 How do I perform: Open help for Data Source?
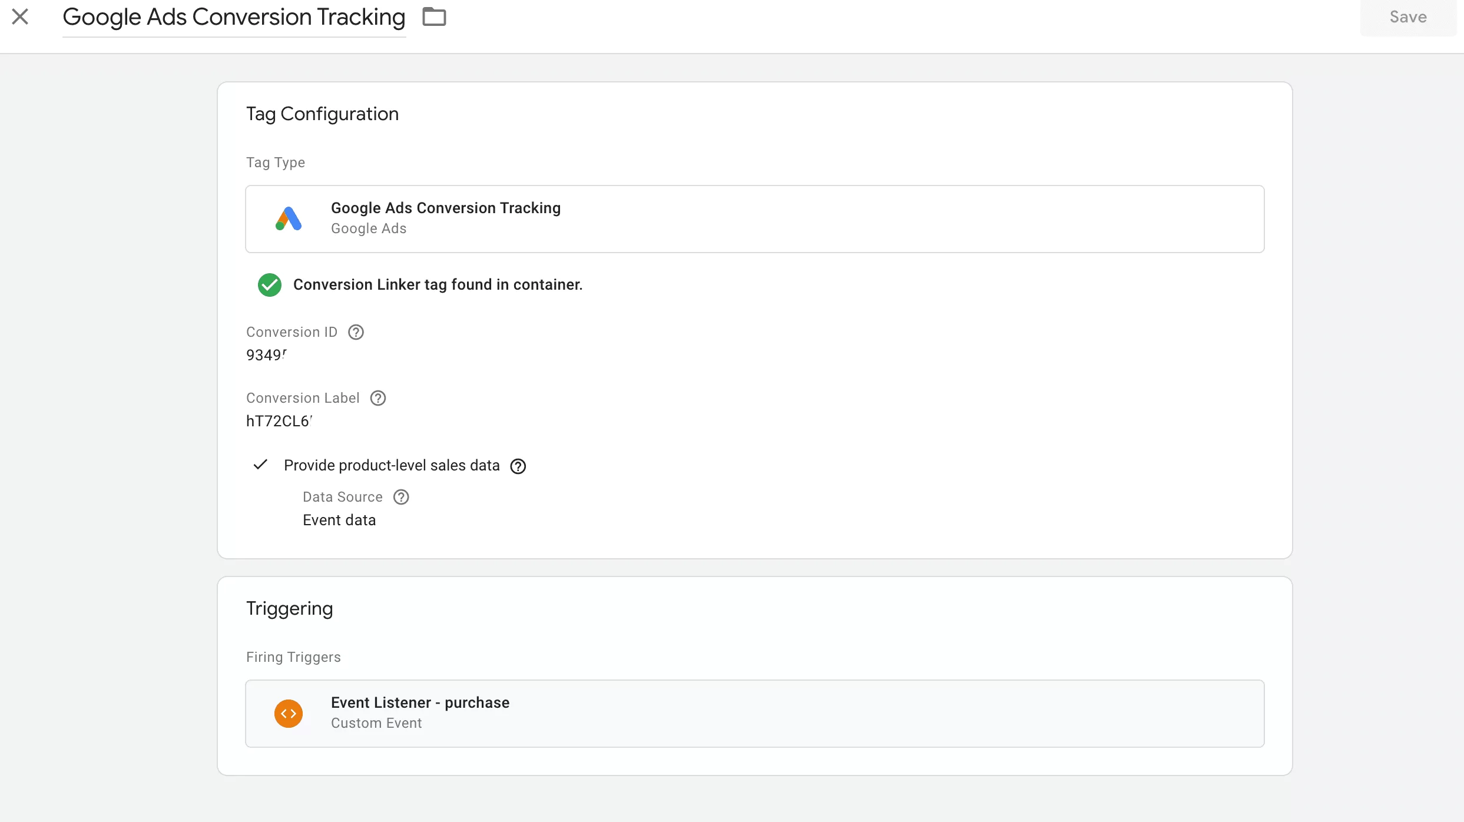pyautogui.click(x=401, y=497)
